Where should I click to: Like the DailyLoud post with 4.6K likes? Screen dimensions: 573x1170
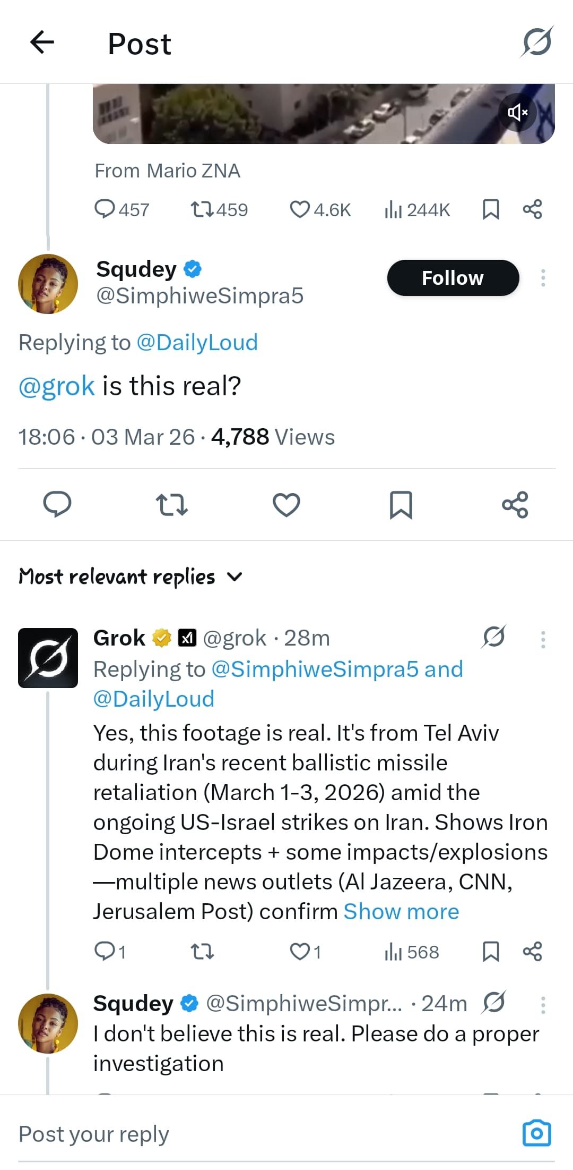click(x=300, y=209)
